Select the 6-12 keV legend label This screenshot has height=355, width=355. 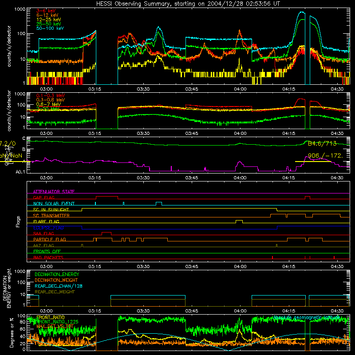click(x=47, y=15)
